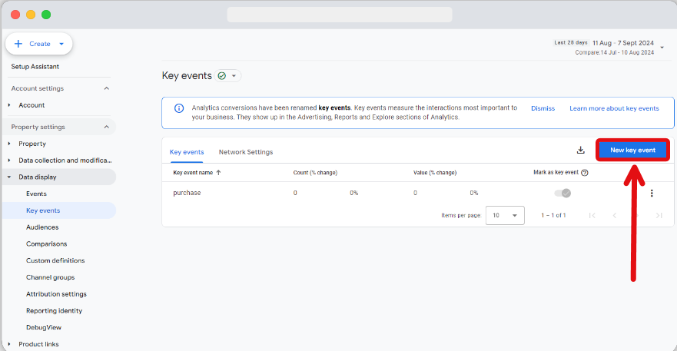Image resolution: width=677 pixels, height=351 pixels.
Task: Open Comparisons in the sidebar
Action: pos(47,244)
